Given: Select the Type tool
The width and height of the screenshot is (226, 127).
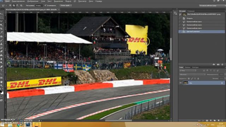Looking at the screenshot, I should pyautogui.click(x=1, y=71).
